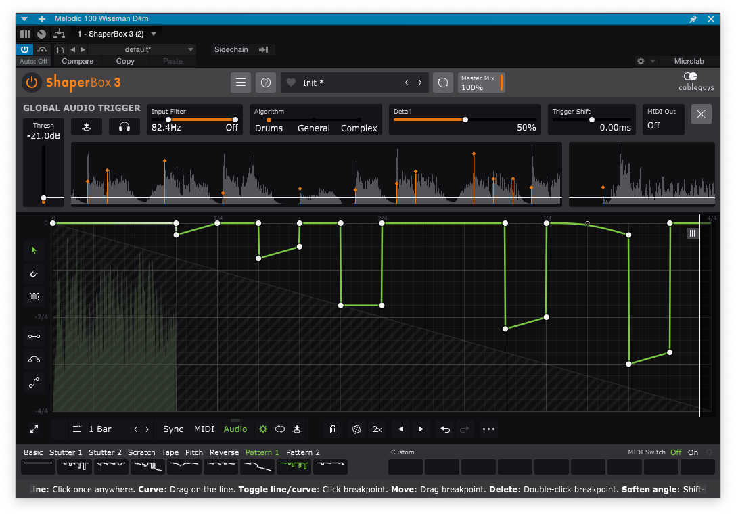736x516 pixels.
Task: Adjust the Detail slider handle
Action: 465,120
